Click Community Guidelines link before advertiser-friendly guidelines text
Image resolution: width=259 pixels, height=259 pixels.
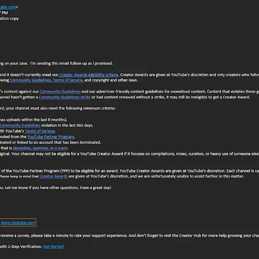(60, 92)
